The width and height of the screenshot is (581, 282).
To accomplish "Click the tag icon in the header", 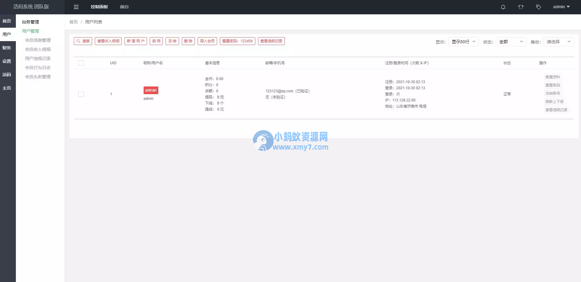I will (x=538, y=7).
